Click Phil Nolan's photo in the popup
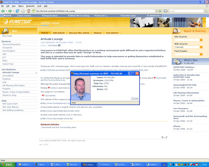Screen dimensions: 209x167 click(80, 88)
